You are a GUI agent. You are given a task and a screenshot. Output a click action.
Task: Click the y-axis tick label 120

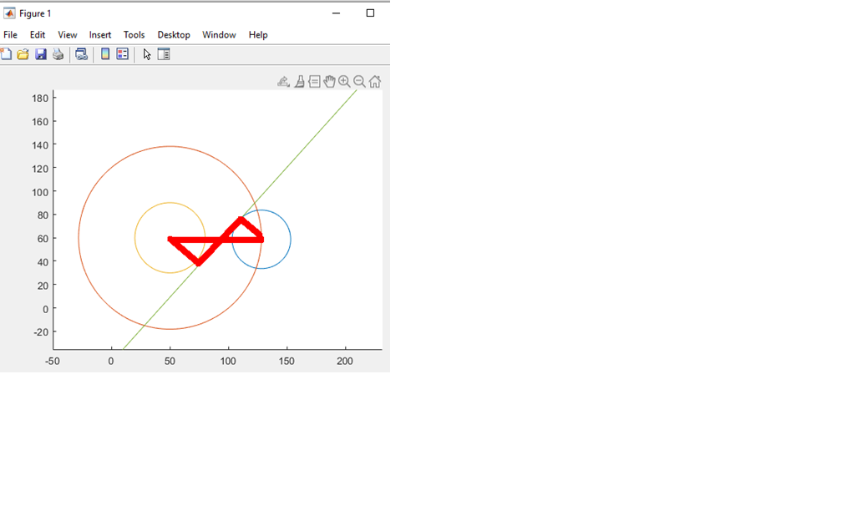click(x=40, y=169)
